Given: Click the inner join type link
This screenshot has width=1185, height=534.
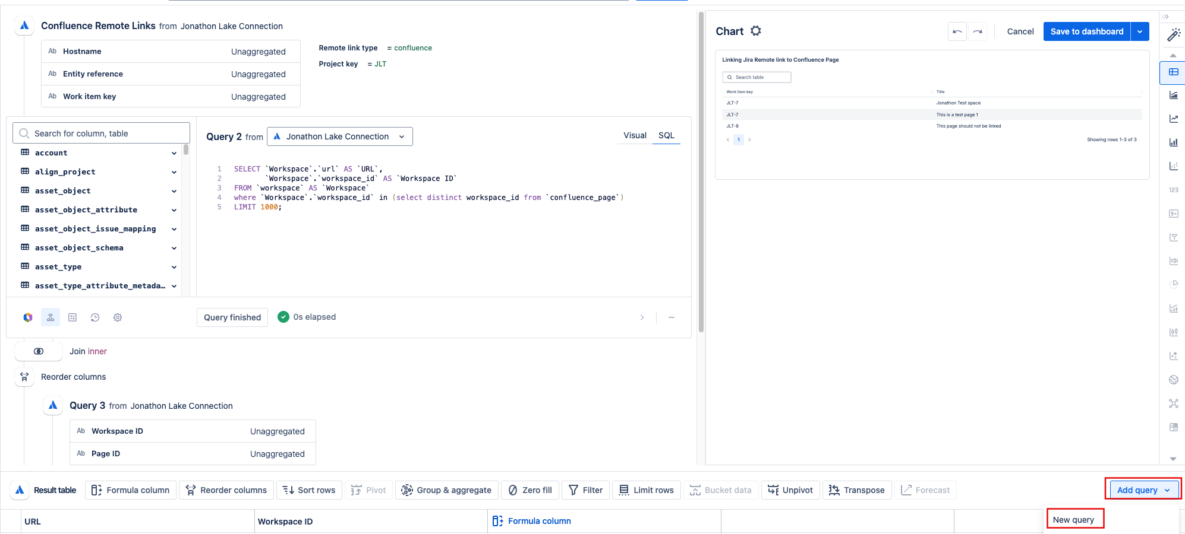Looking at the screenshot, I should click(x=97, y=351).
